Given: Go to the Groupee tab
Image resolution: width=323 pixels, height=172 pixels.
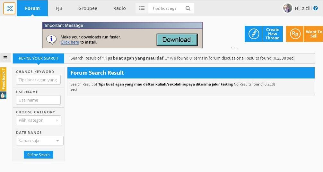Looking at the screenshot, I should point(88,8).
